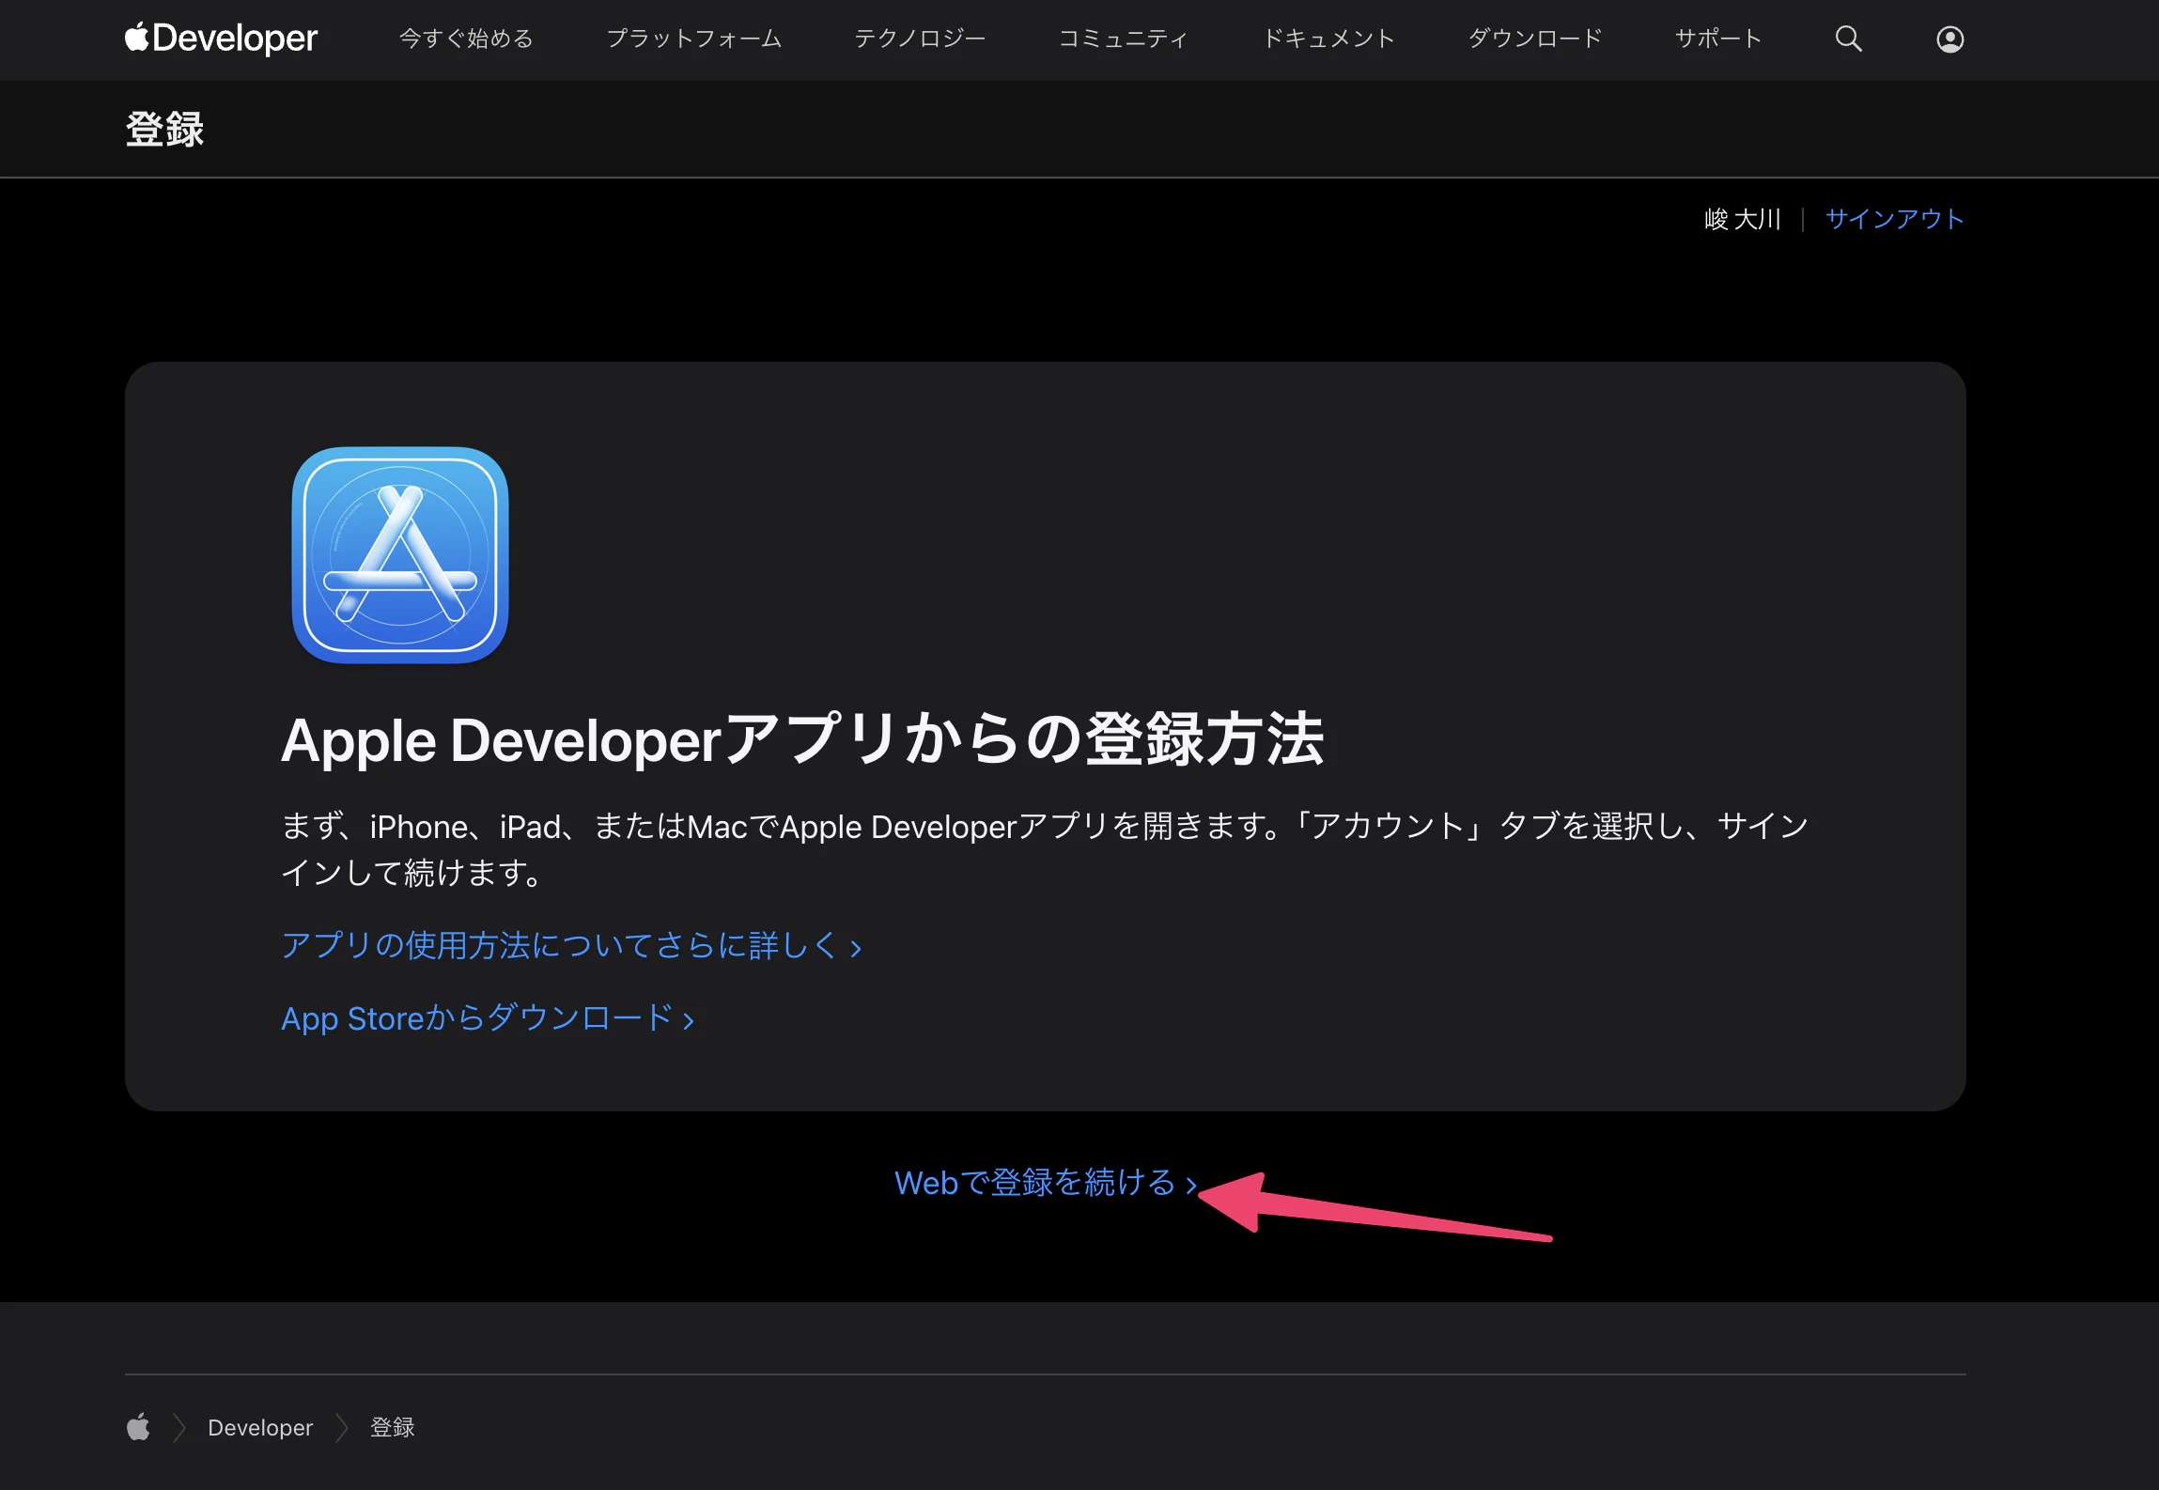2159x1490 pixels.
Task: Open the search magnifier icon
Action: [x=1848, y=39]
